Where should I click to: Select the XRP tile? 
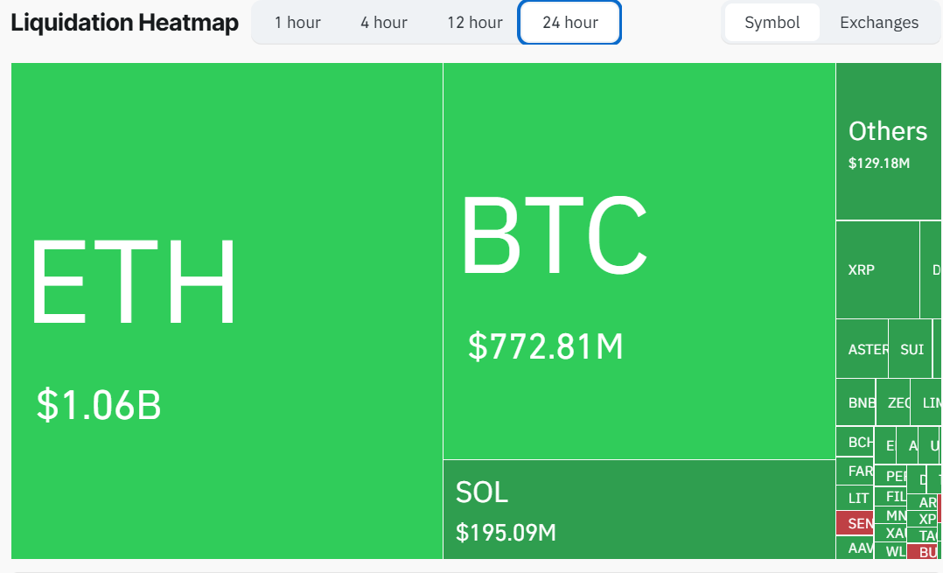875,269
